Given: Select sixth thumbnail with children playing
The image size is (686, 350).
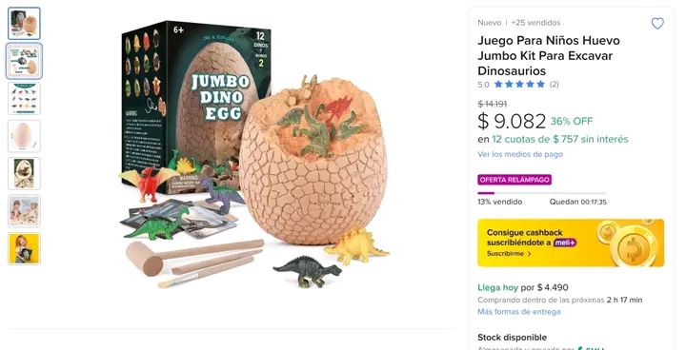Looking at the screenshot, I should point(24,211).
